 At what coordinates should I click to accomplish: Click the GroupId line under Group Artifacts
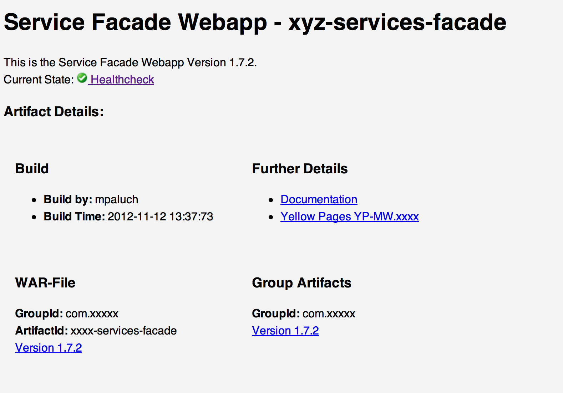pos(304,313)
